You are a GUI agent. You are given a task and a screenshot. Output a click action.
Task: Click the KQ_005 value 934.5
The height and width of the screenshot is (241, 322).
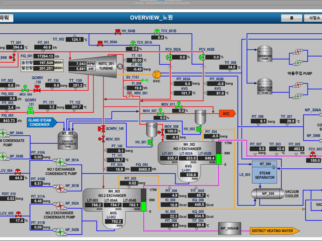tap(197, 216)
